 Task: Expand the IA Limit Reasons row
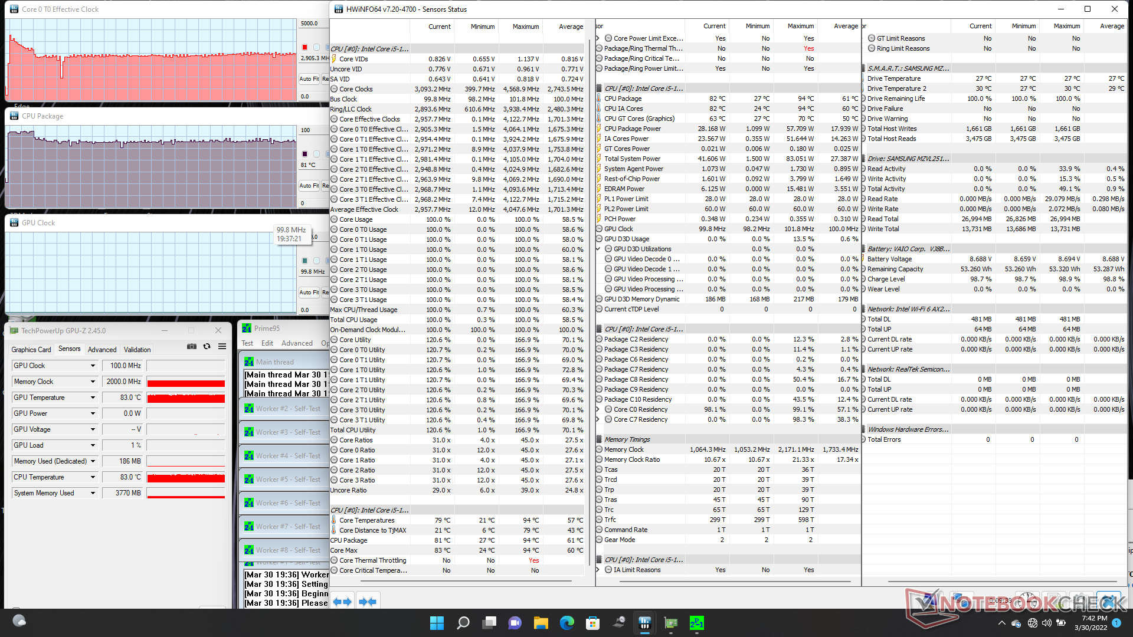point(598,570)
